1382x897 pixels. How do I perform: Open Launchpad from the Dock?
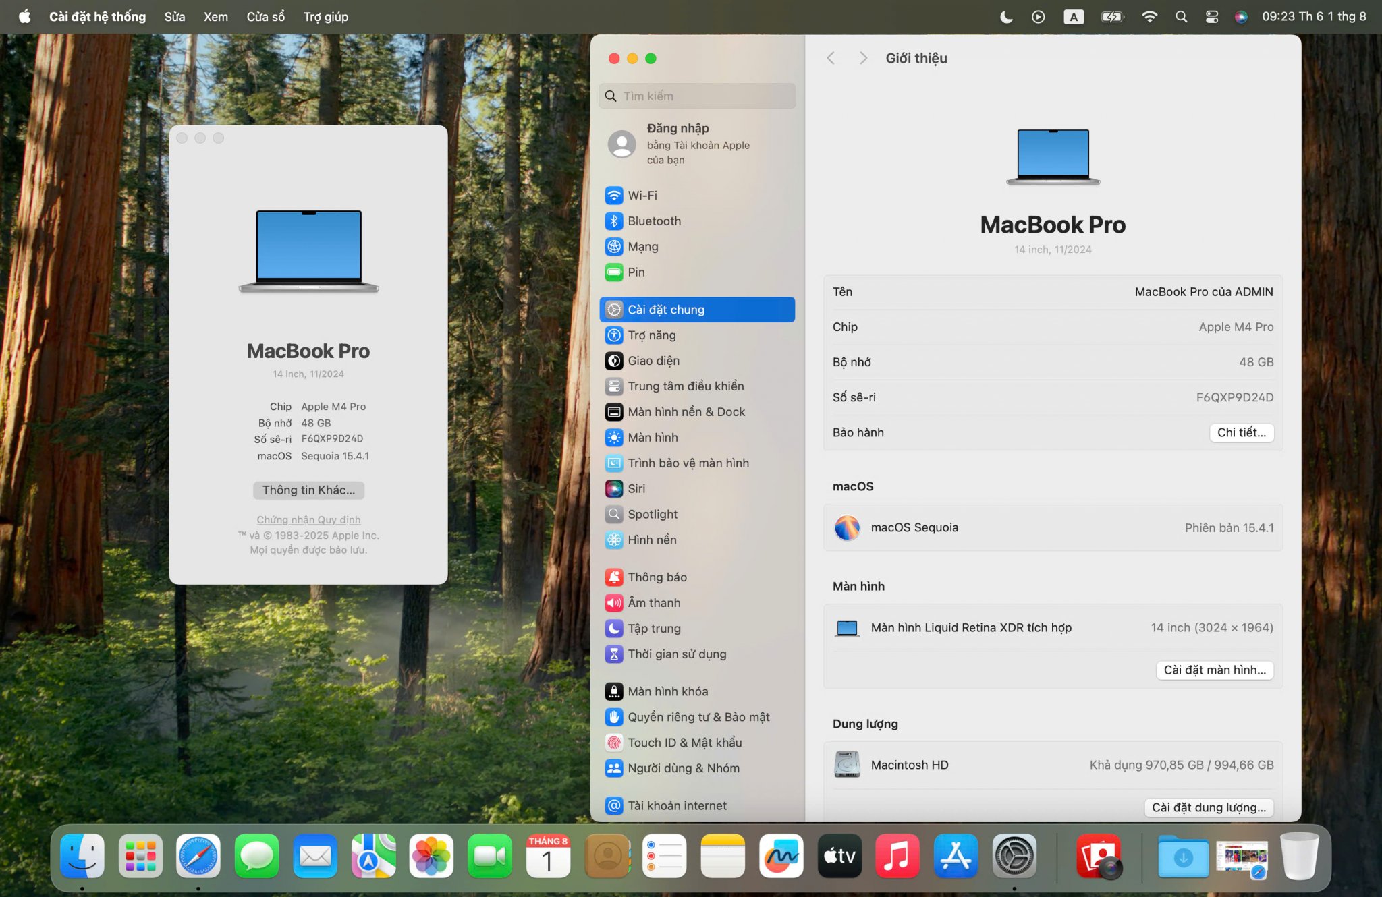click(x=140, y=856)
